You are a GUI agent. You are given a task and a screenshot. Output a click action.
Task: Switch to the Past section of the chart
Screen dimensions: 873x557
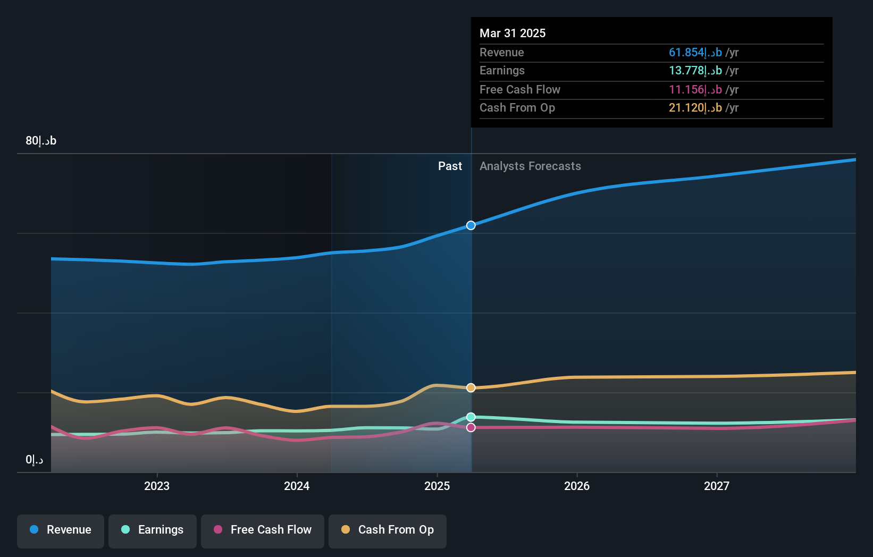[450, 166]
